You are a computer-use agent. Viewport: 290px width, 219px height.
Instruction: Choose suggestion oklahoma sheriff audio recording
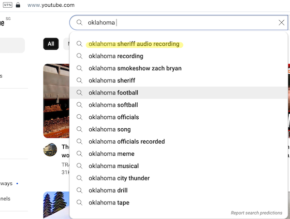click(x=178, y=44)
